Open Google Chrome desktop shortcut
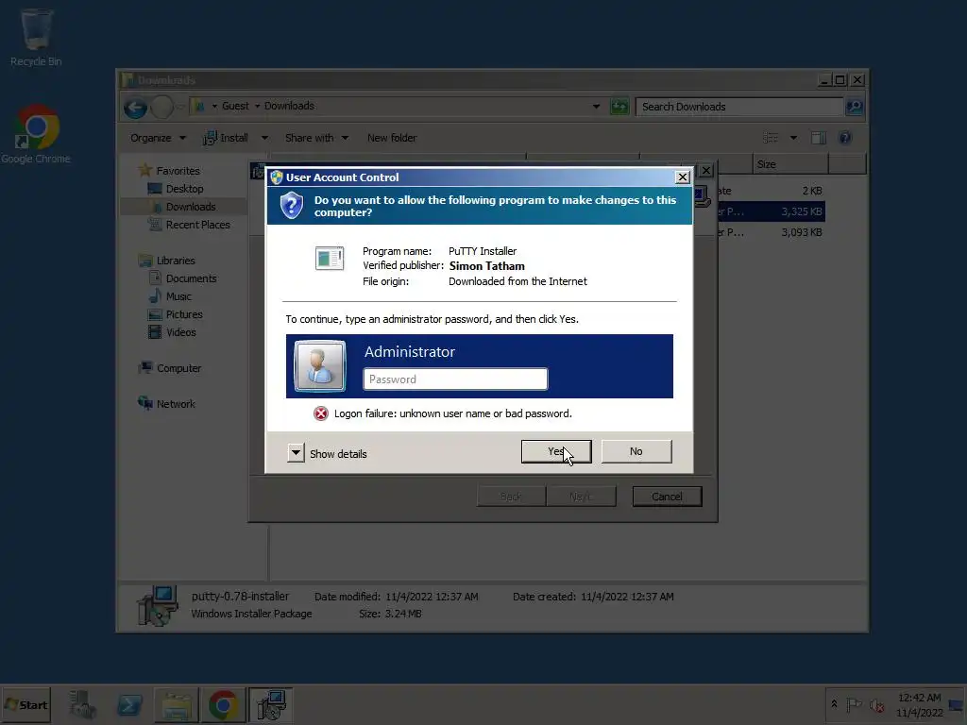 (x=36, y=134)
